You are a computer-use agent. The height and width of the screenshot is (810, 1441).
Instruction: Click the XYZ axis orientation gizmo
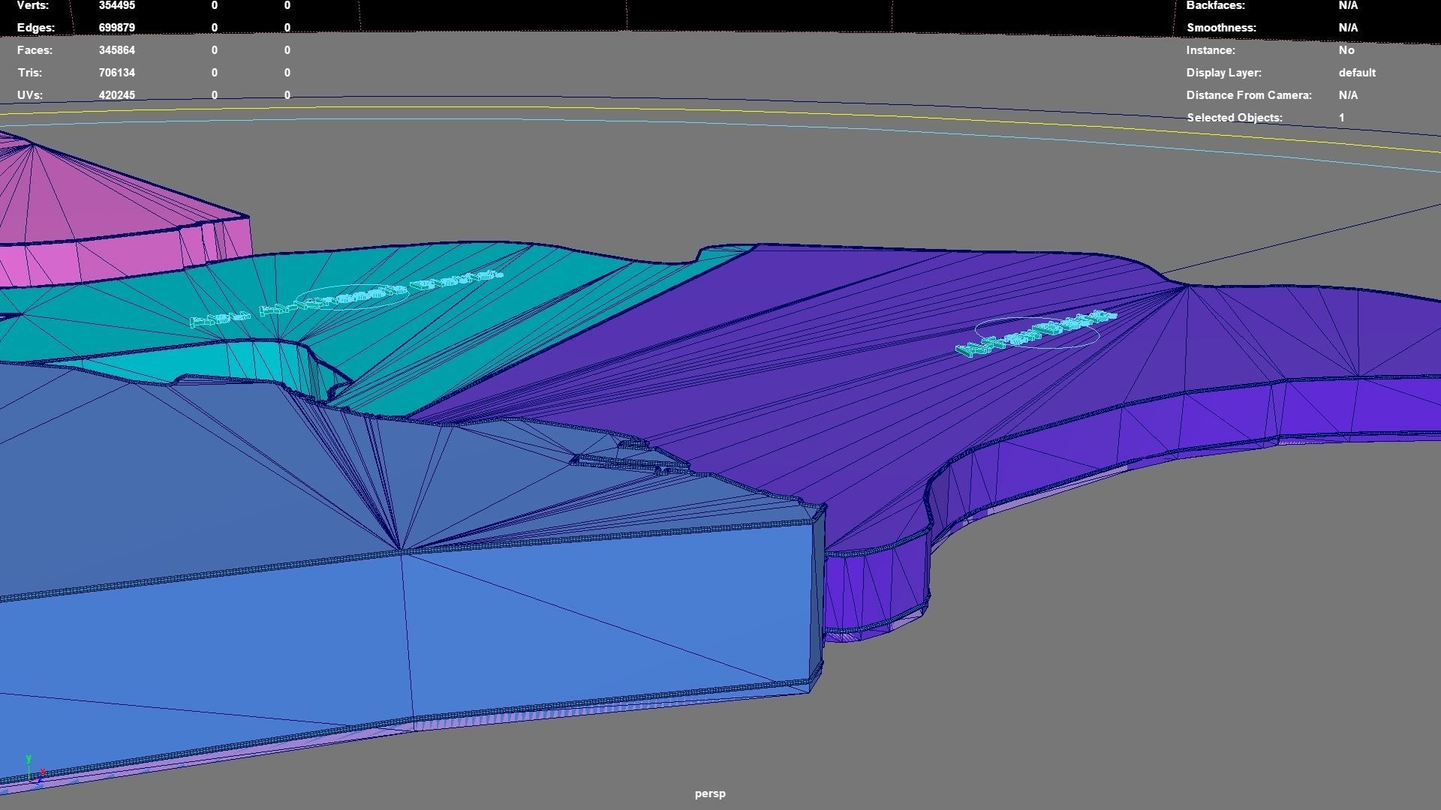coord(33,772)
